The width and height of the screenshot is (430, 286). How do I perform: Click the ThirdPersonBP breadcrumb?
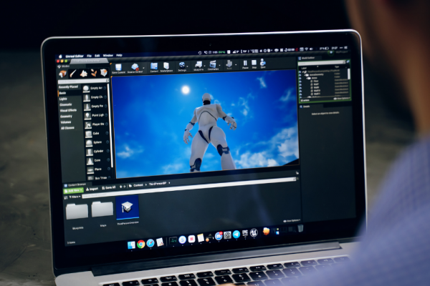158,184
